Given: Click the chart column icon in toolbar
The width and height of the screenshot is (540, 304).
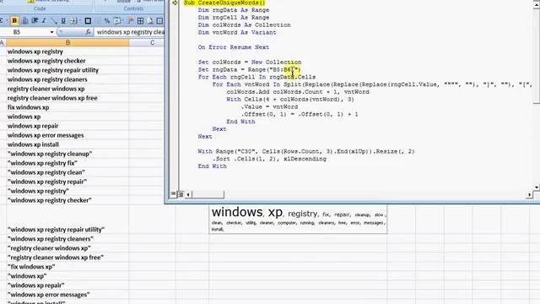Looking at the screenshot, I should (x=25, y=21).
